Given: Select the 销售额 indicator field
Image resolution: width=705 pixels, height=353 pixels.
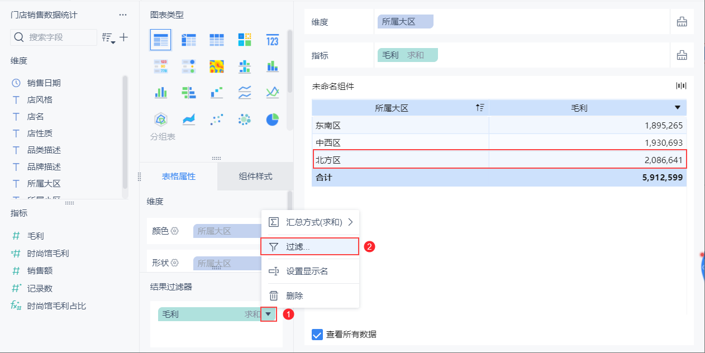Looking at the screenshot, I should tap(40, 270).
